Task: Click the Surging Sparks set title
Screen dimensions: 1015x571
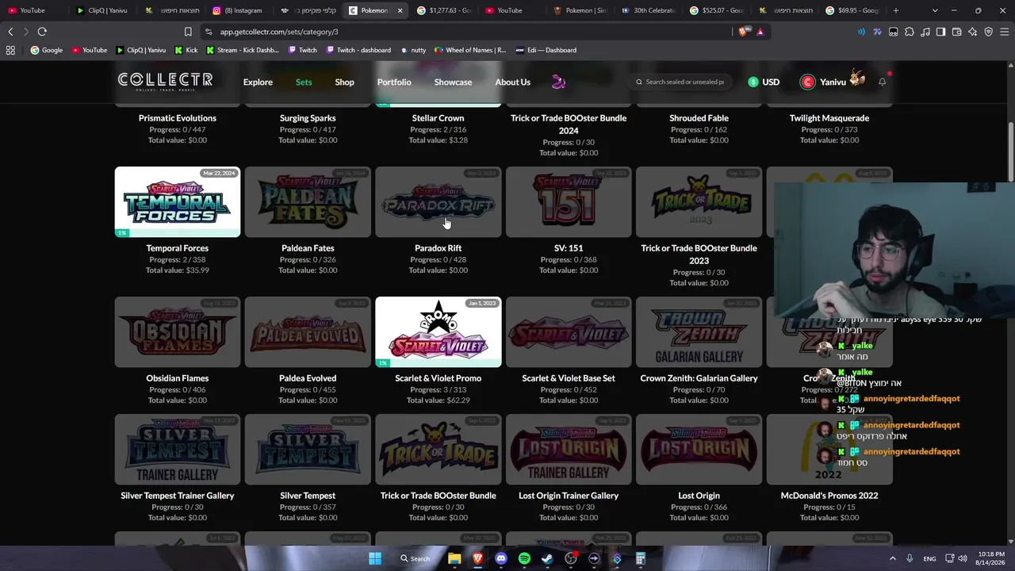Action: pos(308,118)
